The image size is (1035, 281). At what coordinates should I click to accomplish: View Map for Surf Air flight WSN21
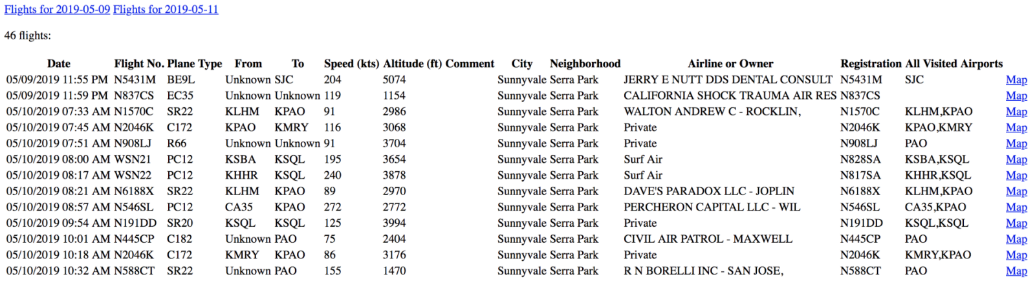(x=1016, y=160)
